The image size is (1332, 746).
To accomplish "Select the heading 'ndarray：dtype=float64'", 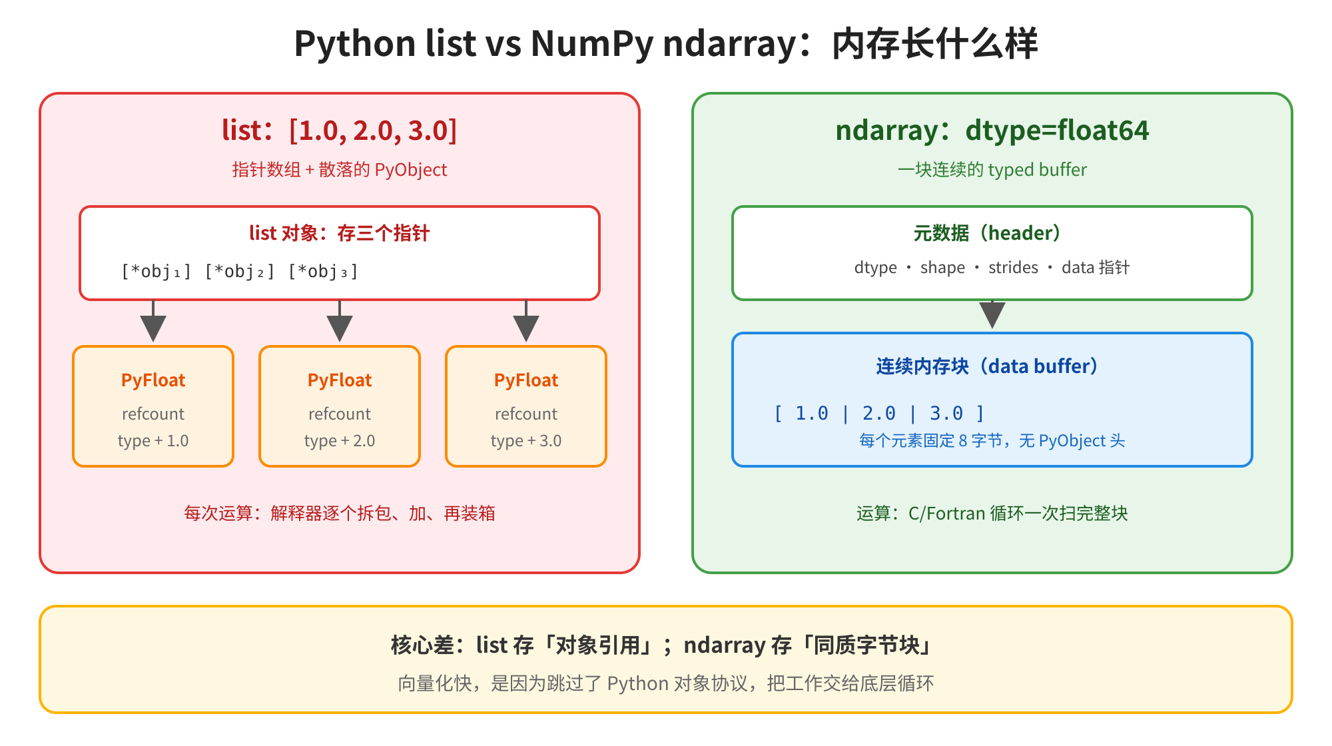I will coord(992,131).
